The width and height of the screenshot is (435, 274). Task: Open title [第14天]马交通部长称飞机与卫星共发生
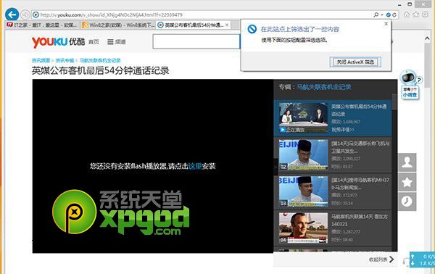point(360,147)
